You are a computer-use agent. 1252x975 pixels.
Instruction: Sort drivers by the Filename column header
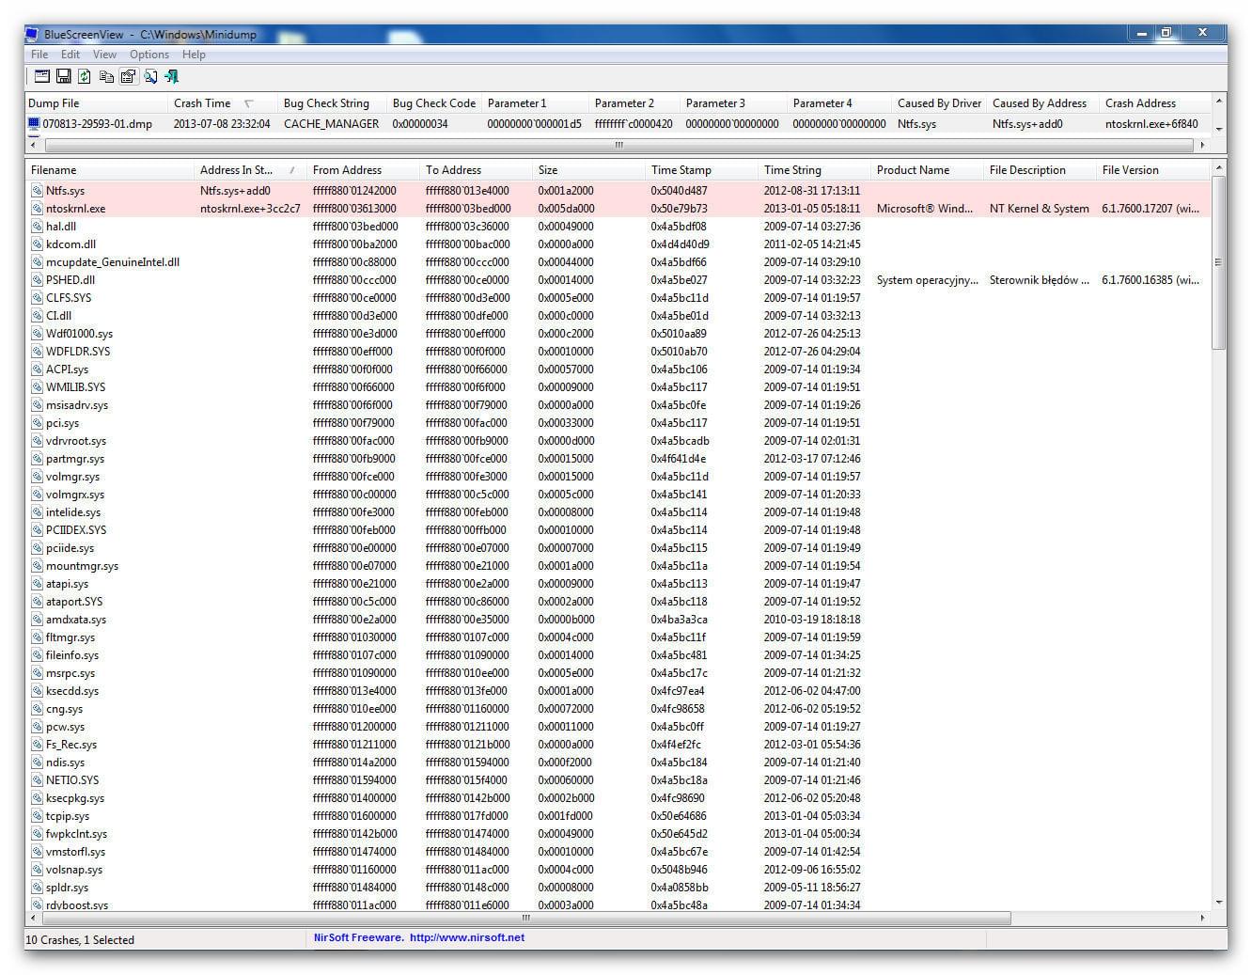pyautogui.click(x=110, y=170)
